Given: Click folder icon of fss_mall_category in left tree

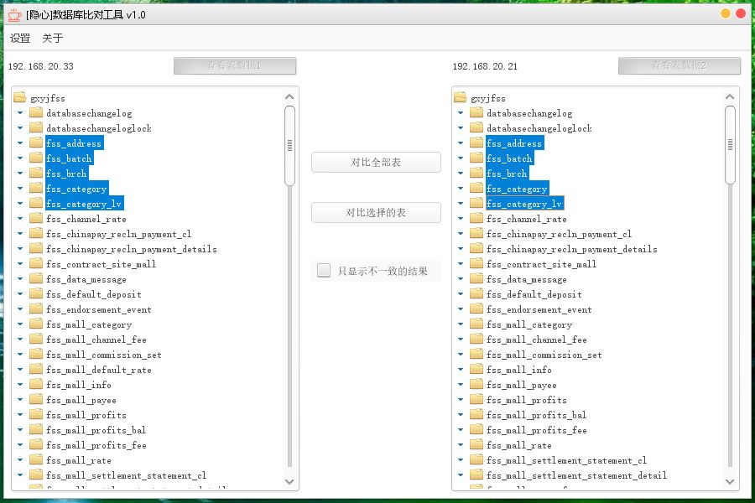Looking at the screenshot, I should point(36,324).
